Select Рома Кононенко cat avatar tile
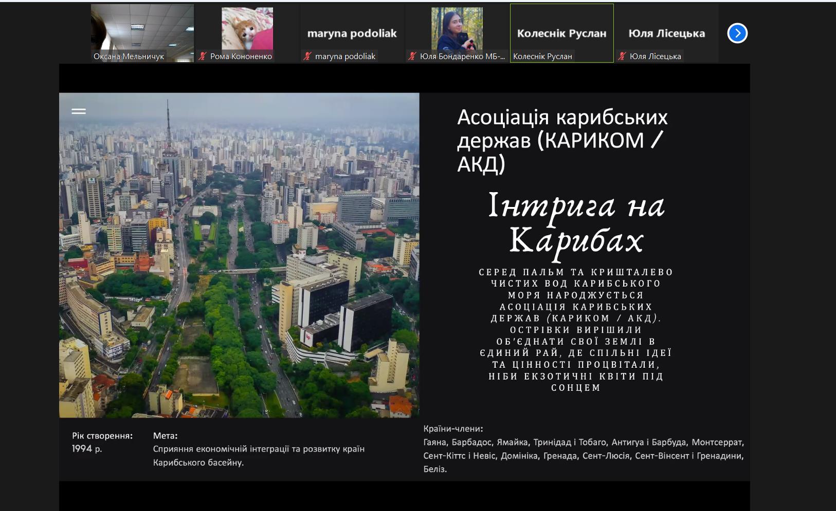This screenshot has width=836, height=511. (247, 28)
